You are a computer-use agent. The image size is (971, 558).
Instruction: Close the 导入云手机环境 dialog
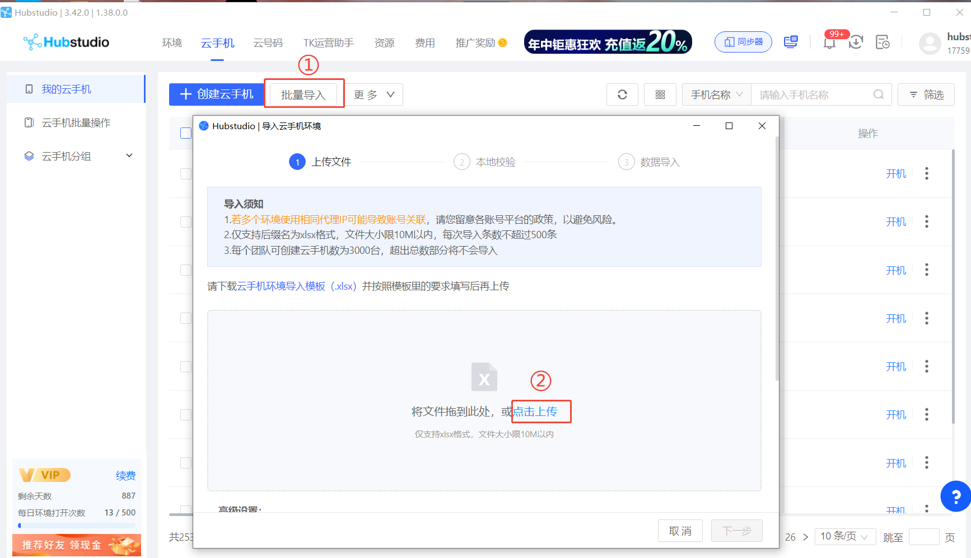pyautogui.click(x=762, y=126)
